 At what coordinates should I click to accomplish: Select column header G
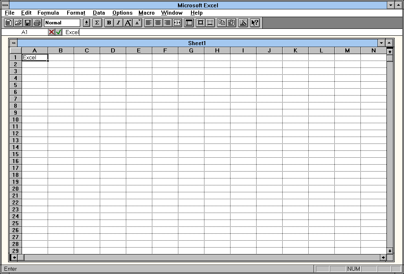pyautogui.click(x=191, y=50)
